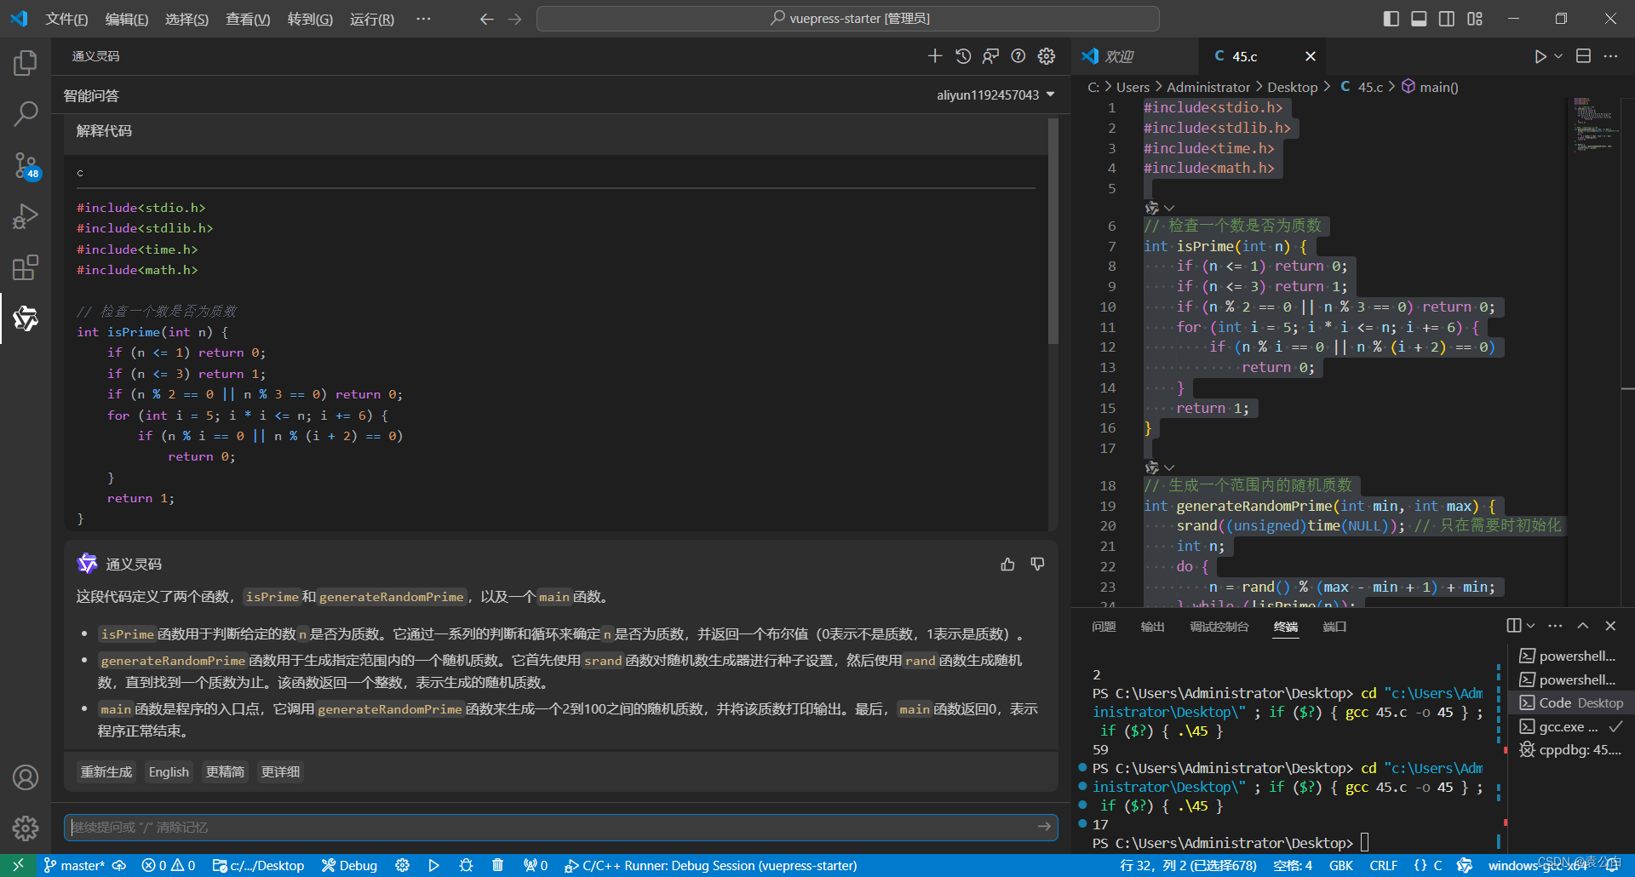The image size is (1635, 877).
Task: Maximize the terminal panel with the caret
Action: (x=1583, y=626)
